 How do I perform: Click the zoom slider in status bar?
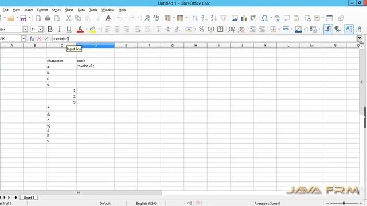tap(344, 204)
